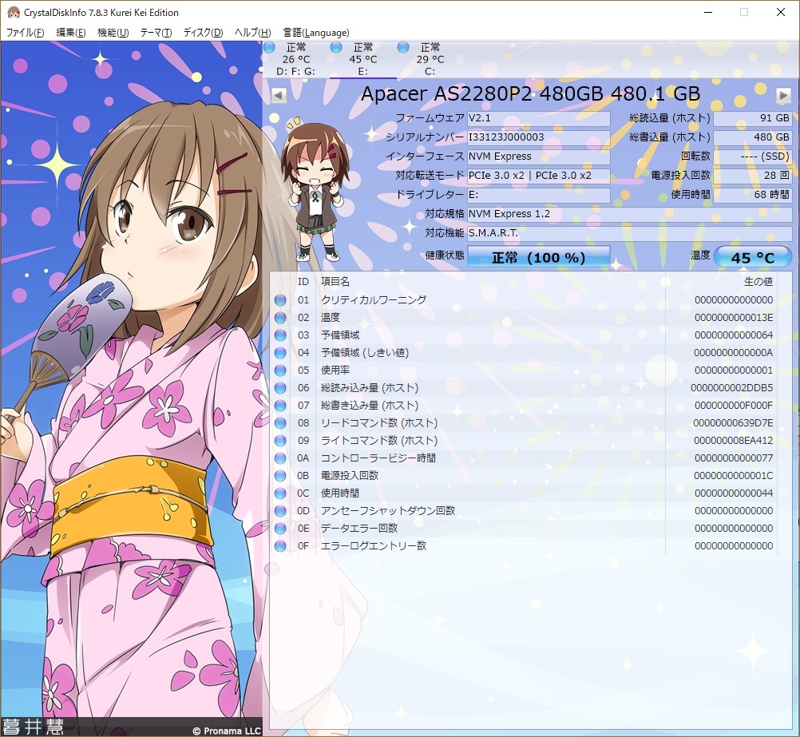Click total host reads value 91 GB
This screenshot has height=737, width=800.
coord(753,118)
